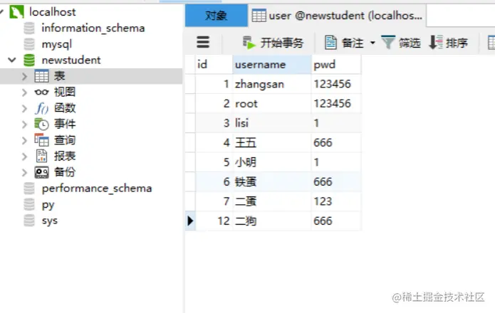Expand the 视图 views node
The height and width of the screenshot is (313, 495).
click(25, 92)
